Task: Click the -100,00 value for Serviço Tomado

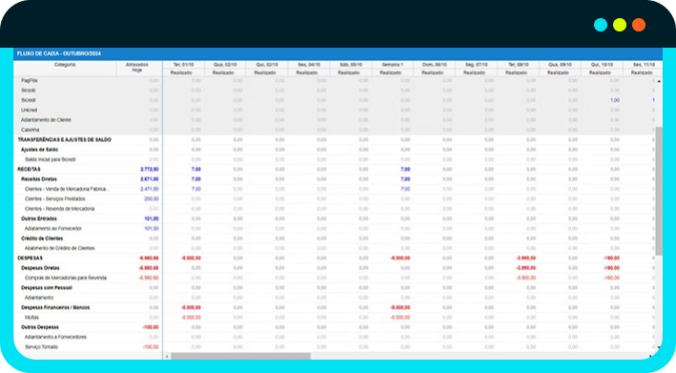Action: pyautogui.click(x=151, y=347)
